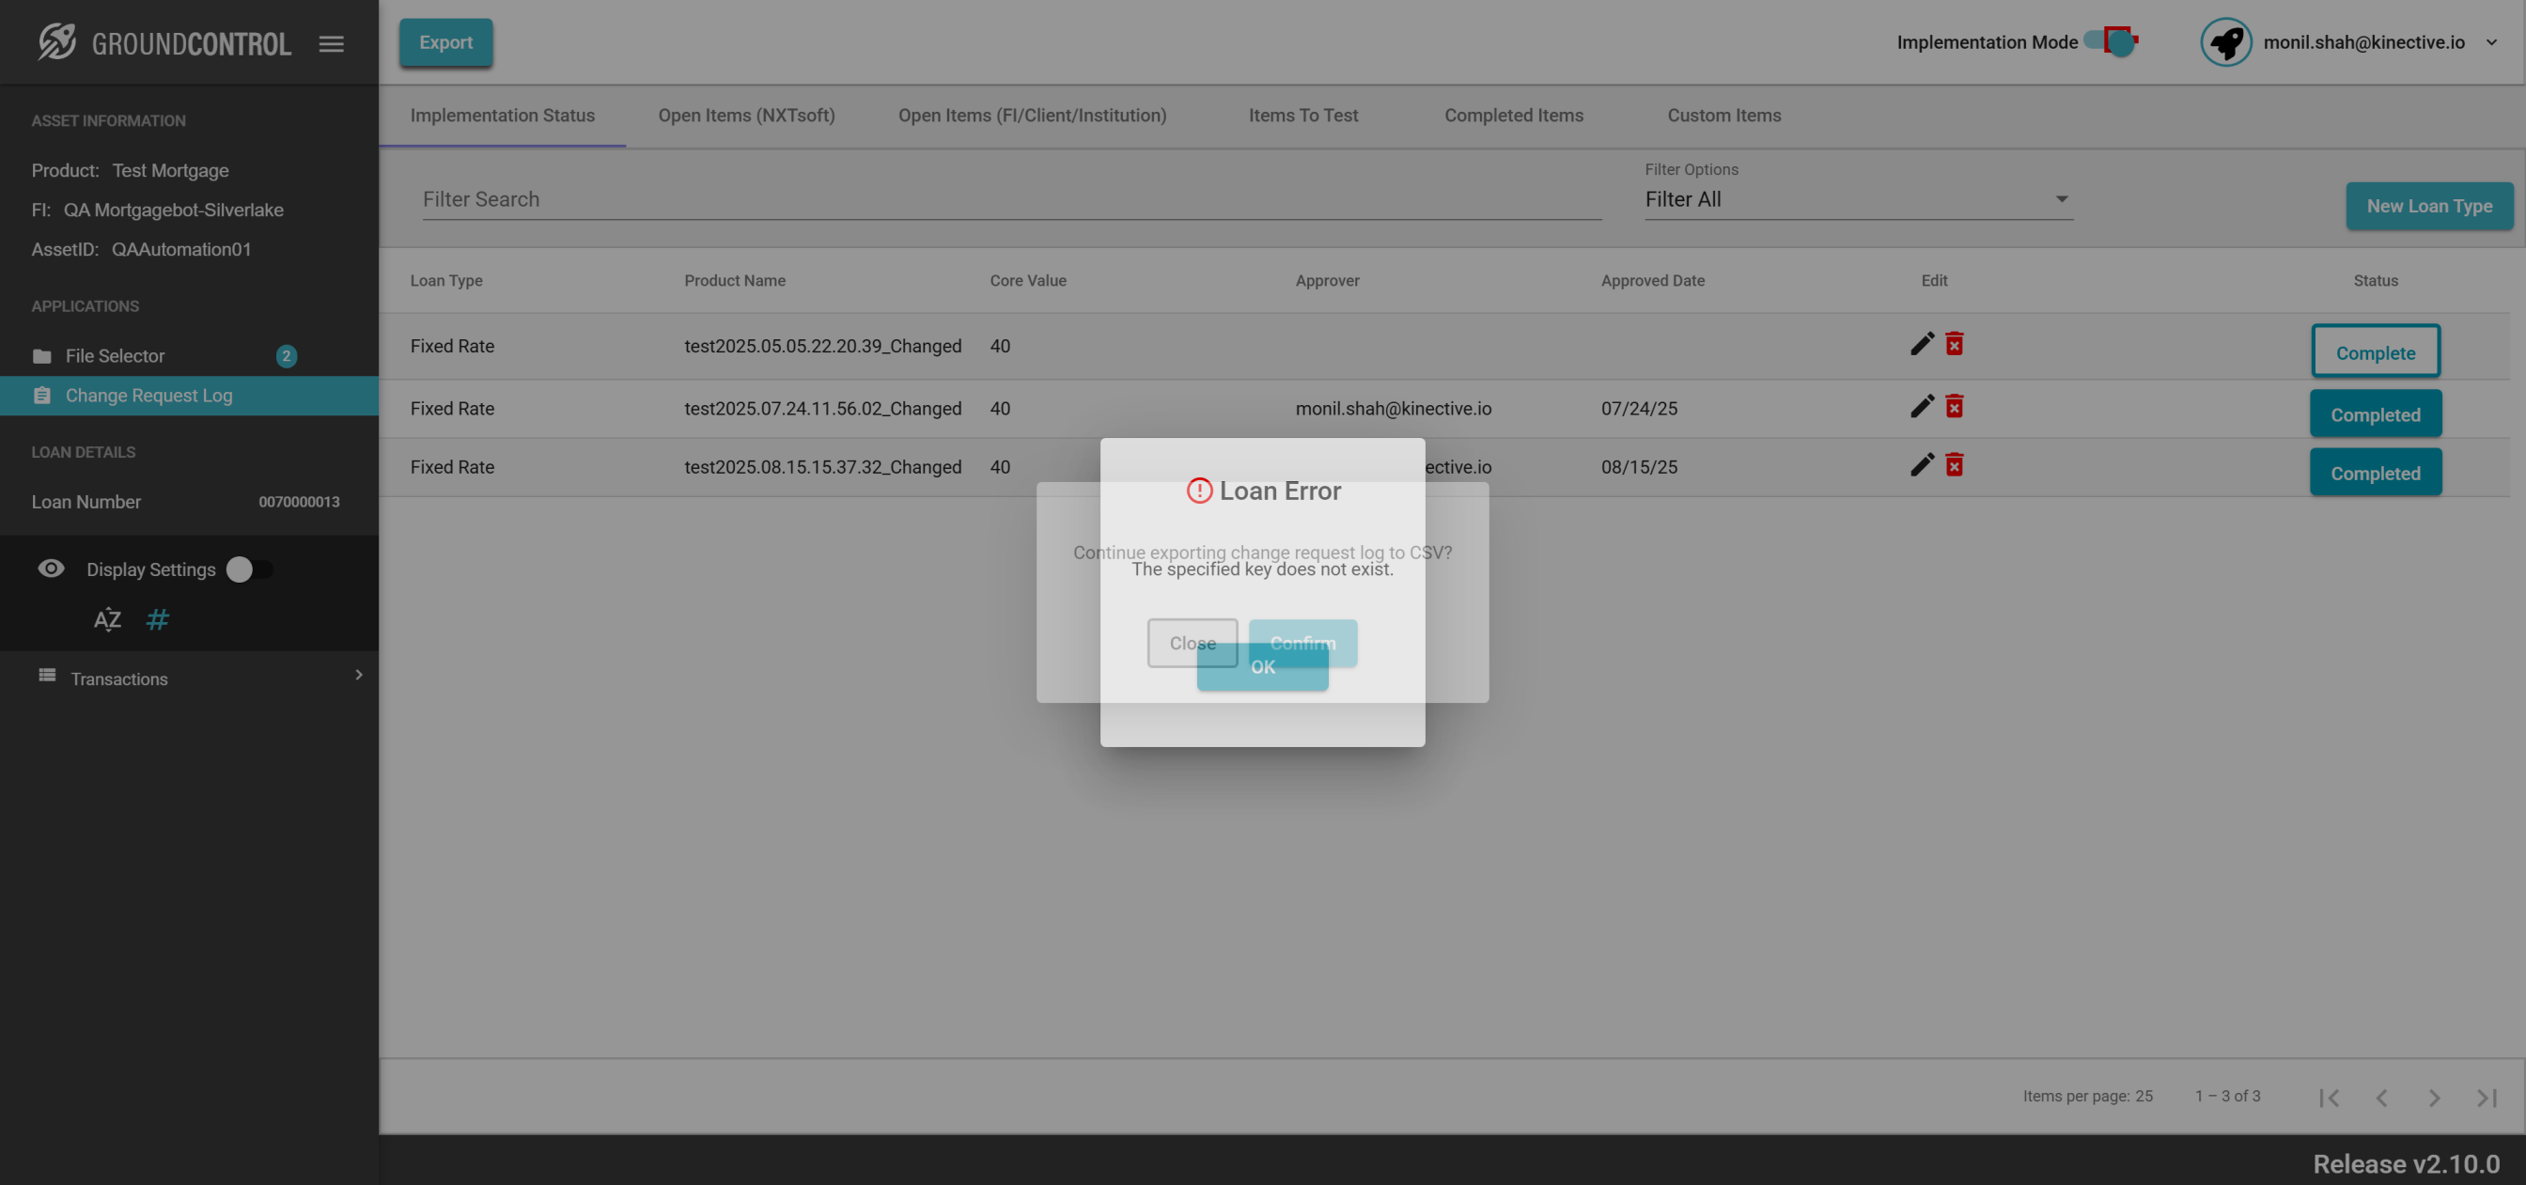2526x1185 pixels.
Task: Click the hamburger menu icon beside GroundControl
Action: (x=332, y=43)
